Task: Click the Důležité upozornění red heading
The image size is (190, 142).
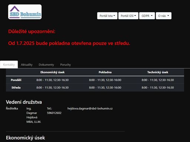Action: pos(32,31)
